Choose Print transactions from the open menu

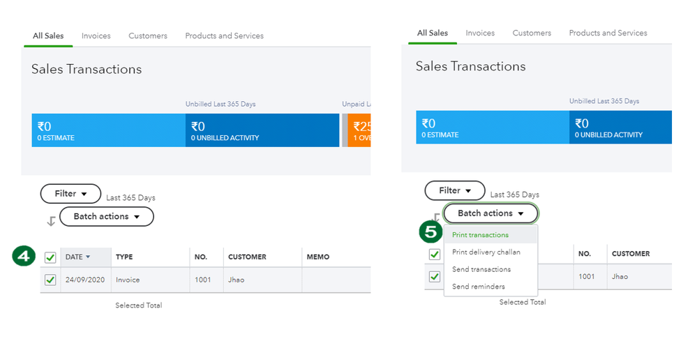[x=480, y=235]
